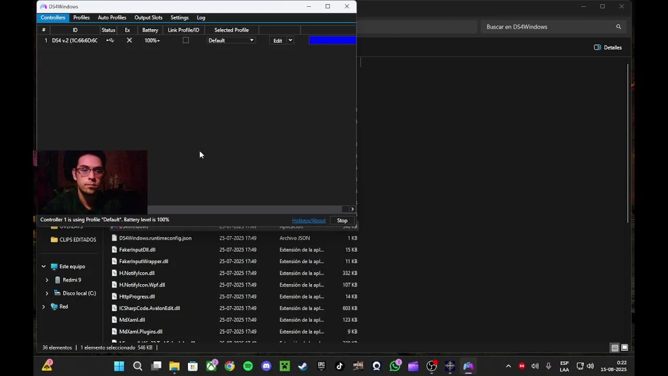Viewport: 668px width, 376px height.
Task: Click the USB connection status icon for controller 1
Action: [x=110, y=40]
